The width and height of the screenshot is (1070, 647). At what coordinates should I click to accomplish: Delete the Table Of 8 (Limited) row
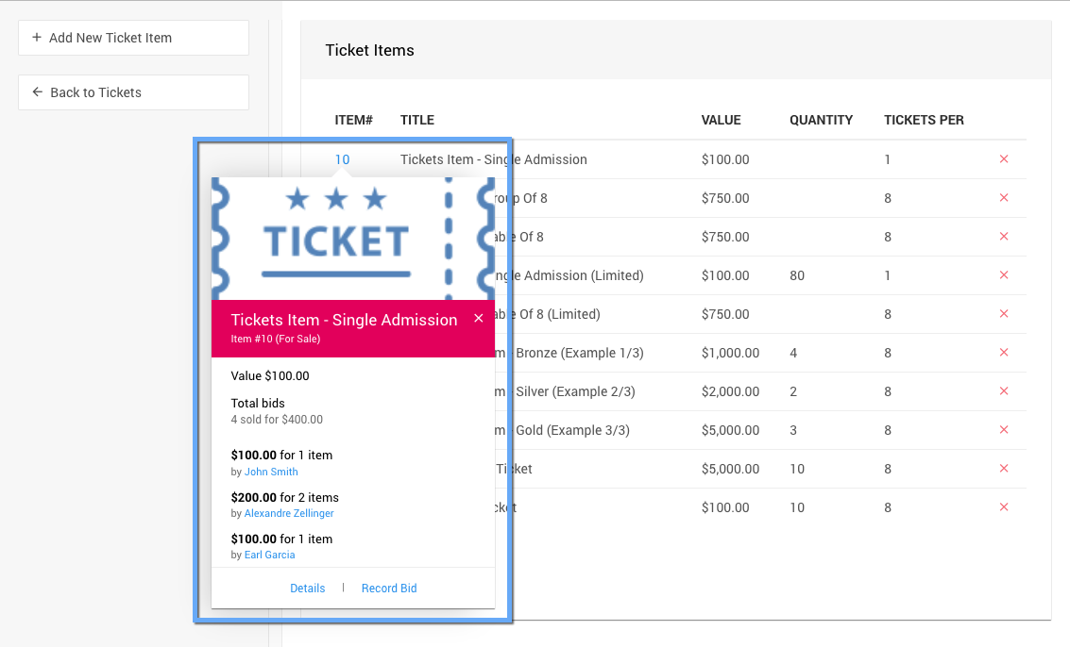pyautogui.click(x=1003, y=314)
